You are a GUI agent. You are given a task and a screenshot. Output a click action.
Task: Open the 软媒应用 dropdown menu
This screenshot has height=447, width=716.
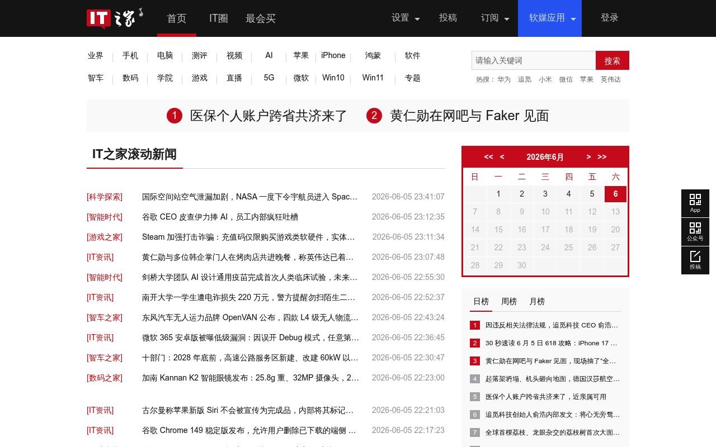[x=550, y=18]
